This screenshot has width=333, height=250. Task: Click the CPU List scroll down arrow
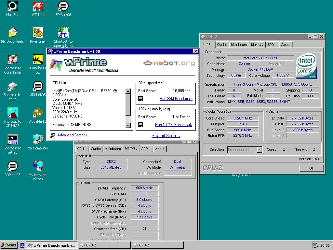pos(128,125)
